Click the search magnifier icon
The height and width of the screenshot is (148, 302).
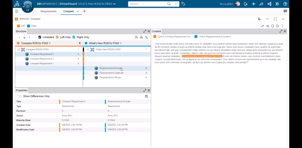169,4
